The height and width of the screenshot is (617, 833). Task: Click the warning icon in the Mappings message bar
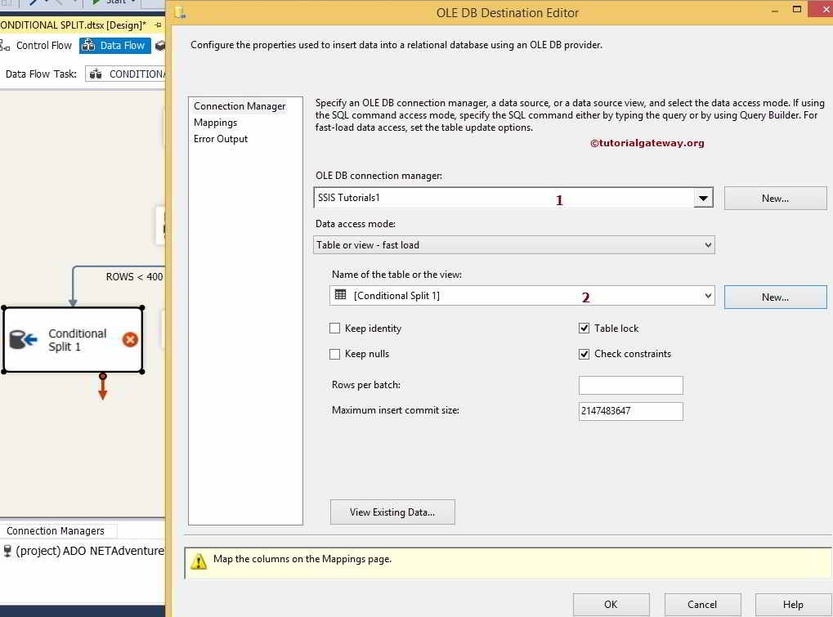click(199, 561)
